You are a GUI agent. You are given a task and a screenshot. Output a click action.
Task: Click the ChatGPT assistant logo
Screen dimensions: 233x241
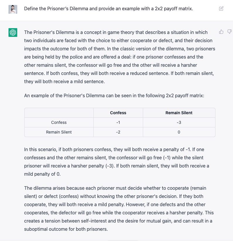[x=12, y=32]
